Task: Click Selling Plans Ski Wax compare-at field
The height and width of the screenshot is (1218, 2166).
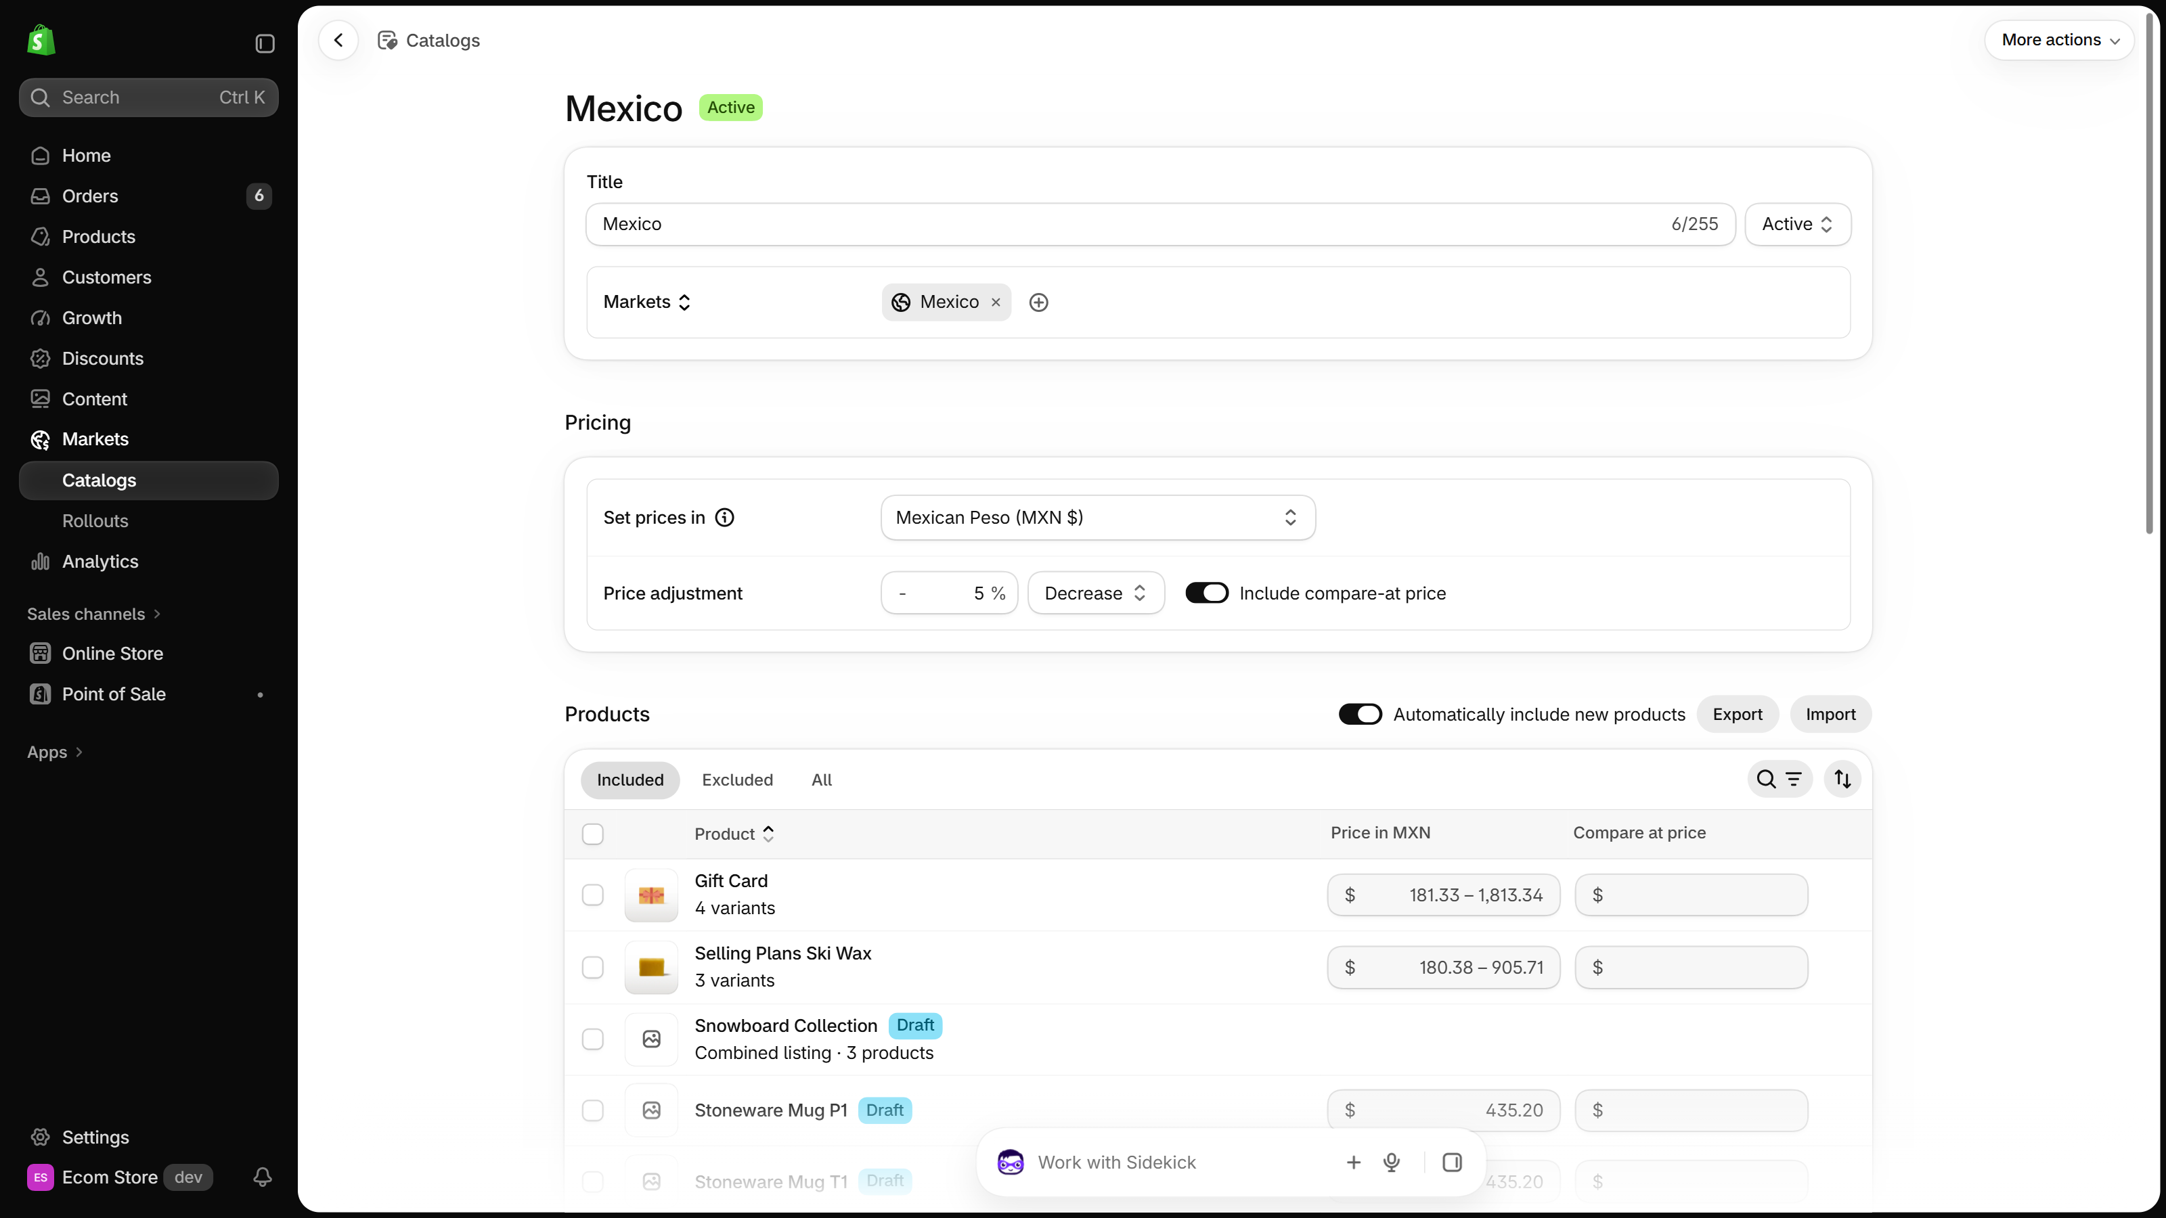Action: coord(1691,968)
